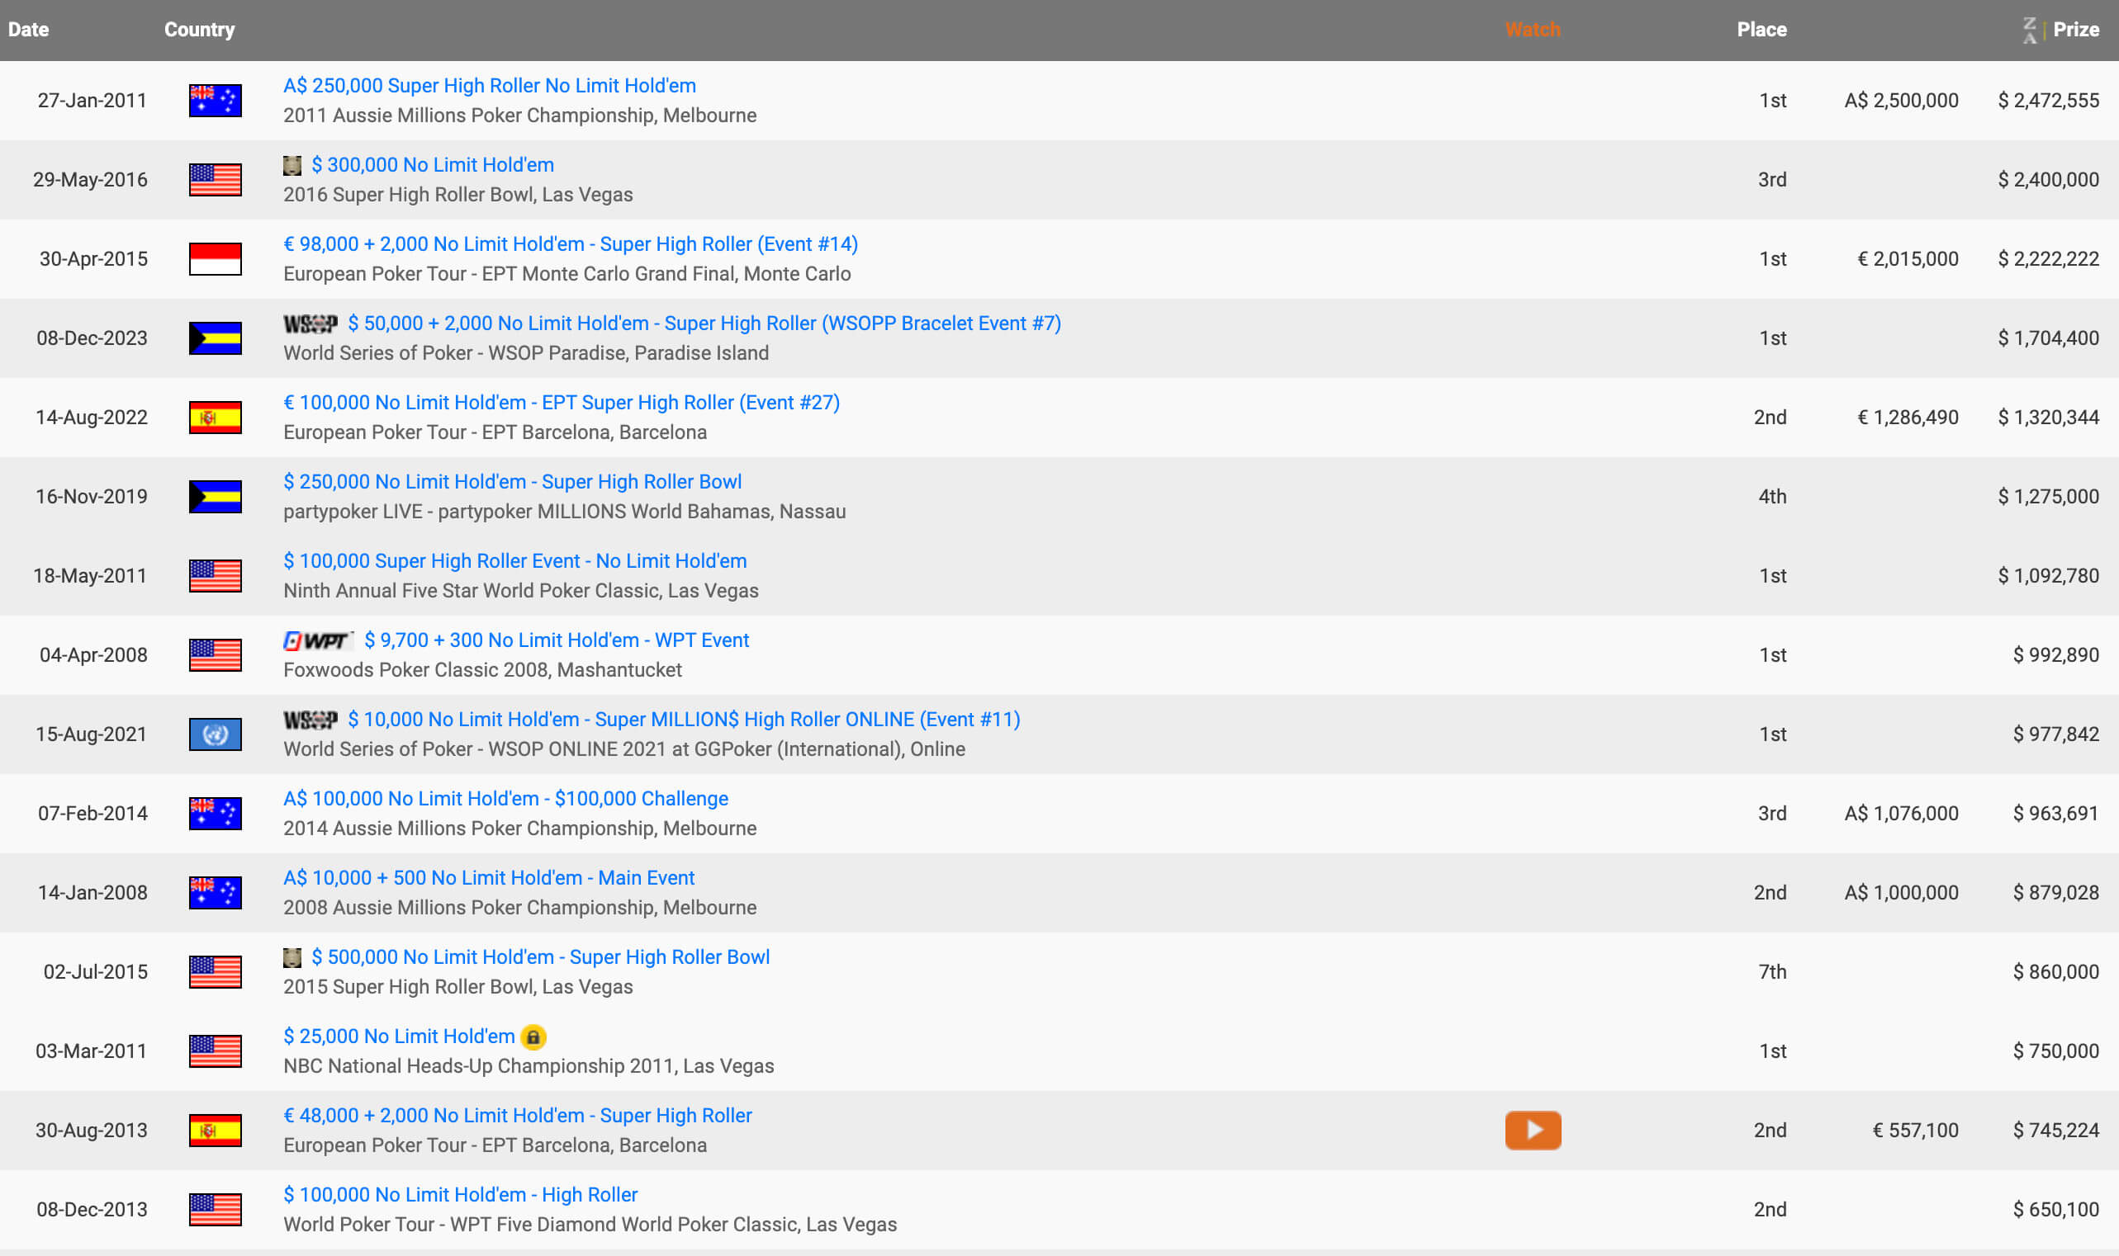The image size is (2119, 1256).
Task: Click the WPT logo on Foxwoods event
Action: [317, 640]
